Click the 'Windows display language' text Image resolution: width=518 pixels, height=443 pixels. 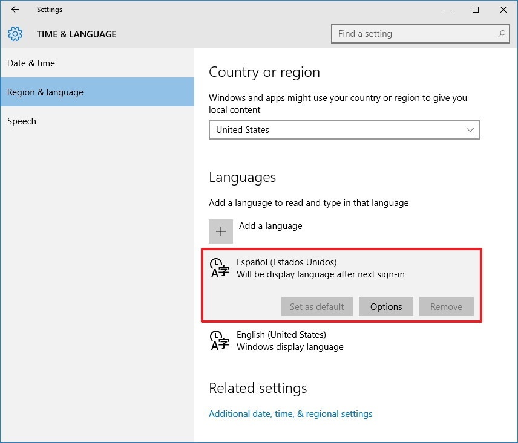tap(290, 347)
